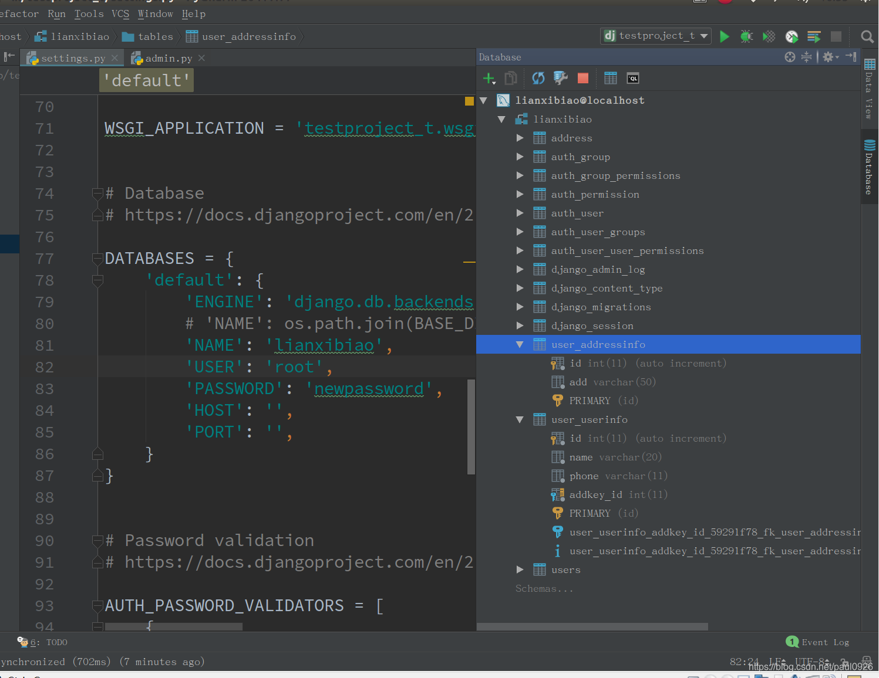Open Event Log notification badge
The height and width of the screenshot is (678, 879).
792,642
